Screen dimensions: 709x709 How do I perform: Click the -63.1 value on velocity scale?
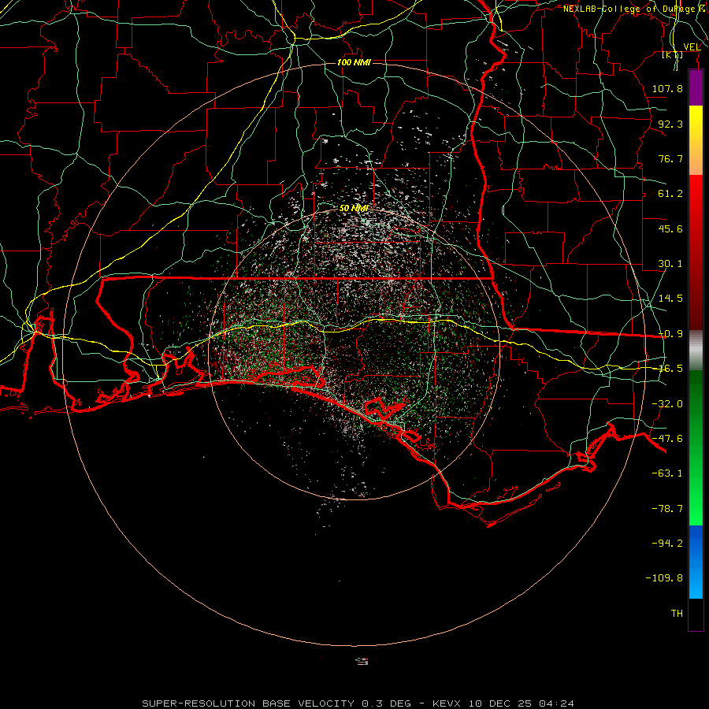pyautogui.click(x=667, y=473)
